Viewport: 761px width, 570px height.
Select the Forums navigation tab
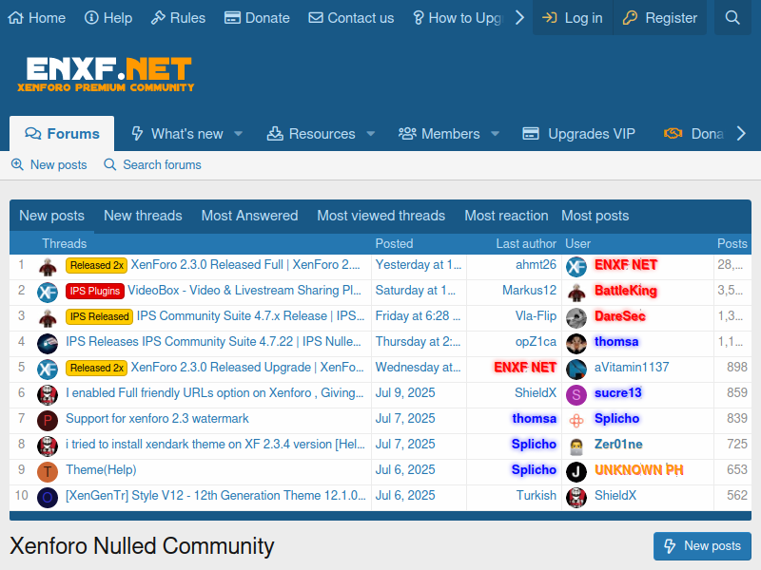(62, 133)
